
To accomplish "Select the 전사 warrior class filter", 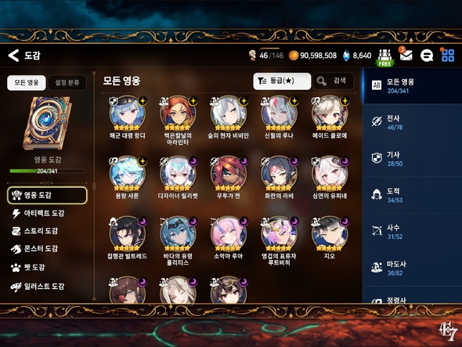I will pos(413,122).
